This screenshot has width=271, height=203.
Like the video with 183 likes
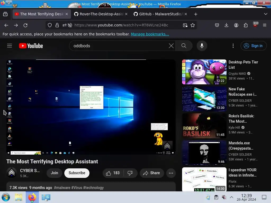(113, 173)
